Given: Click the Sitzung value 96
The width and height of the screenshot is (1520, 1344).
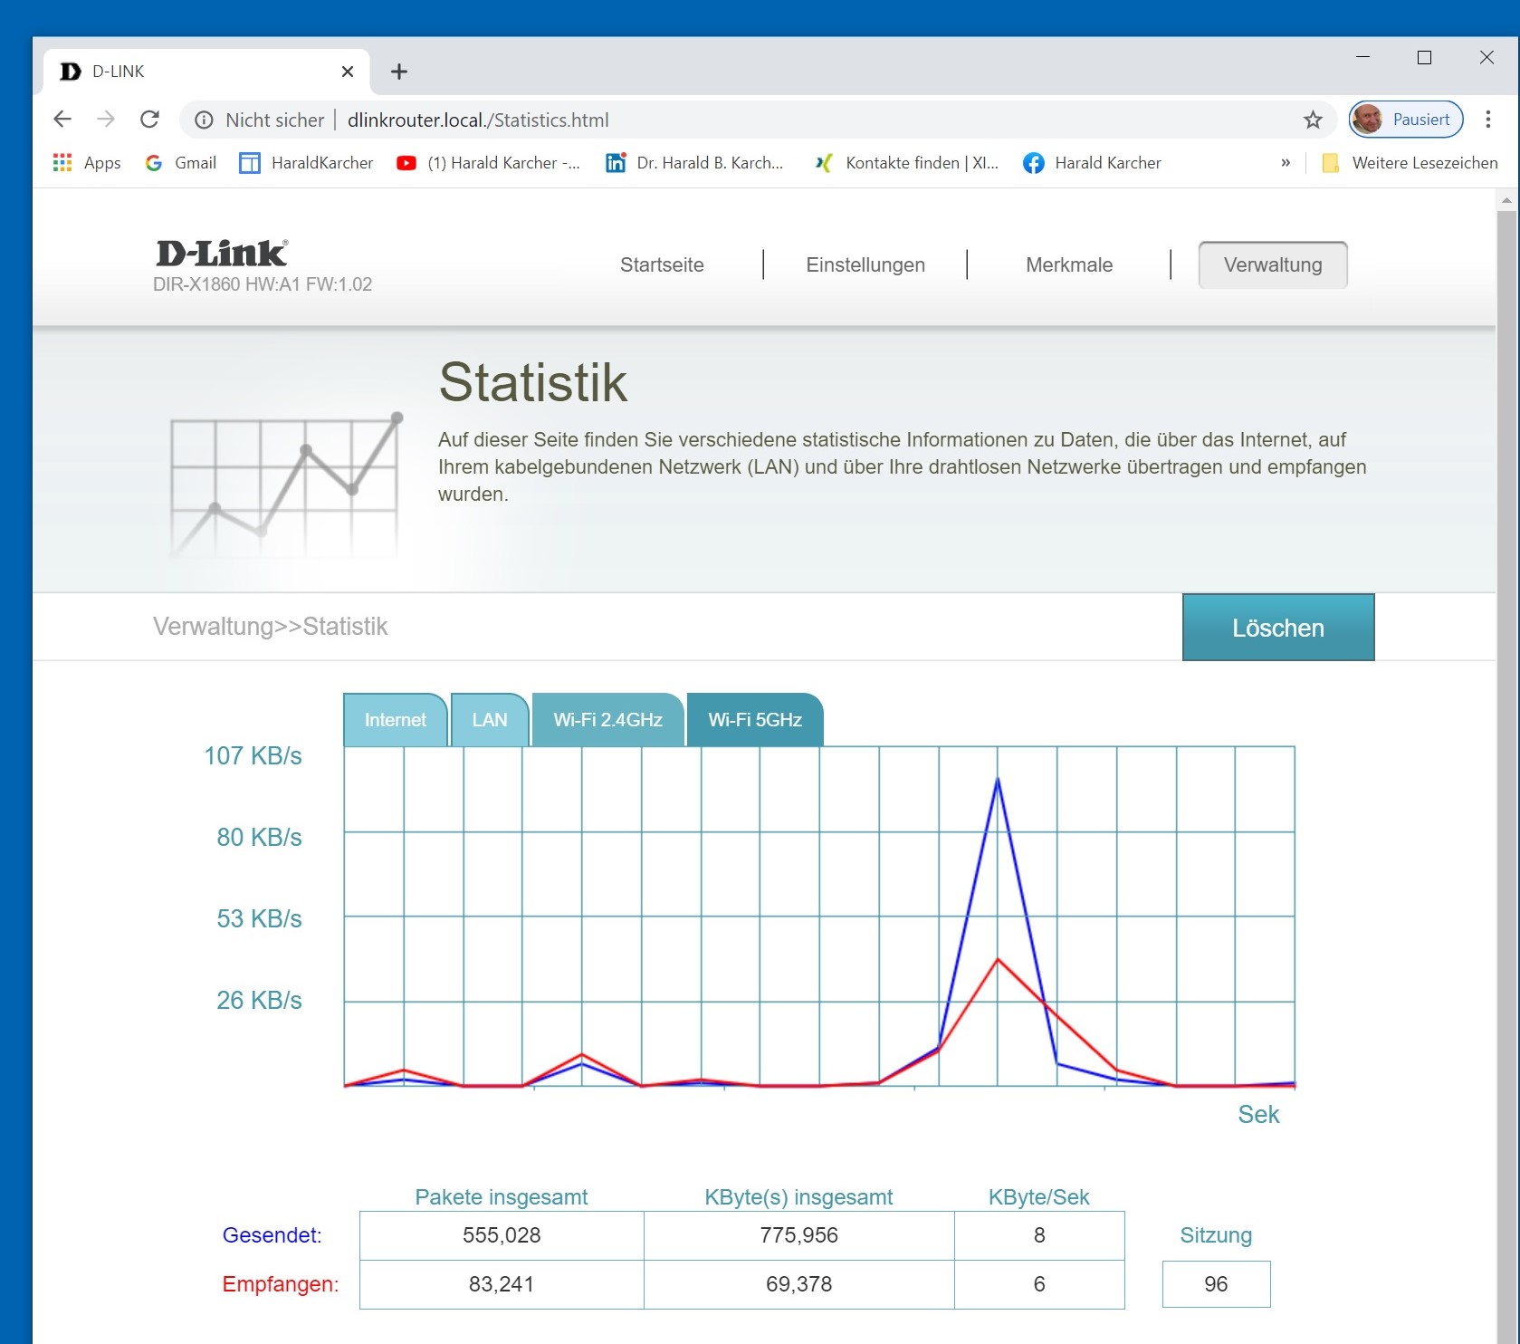Looking at the screenshot, I should (x=1216, y=1284).
